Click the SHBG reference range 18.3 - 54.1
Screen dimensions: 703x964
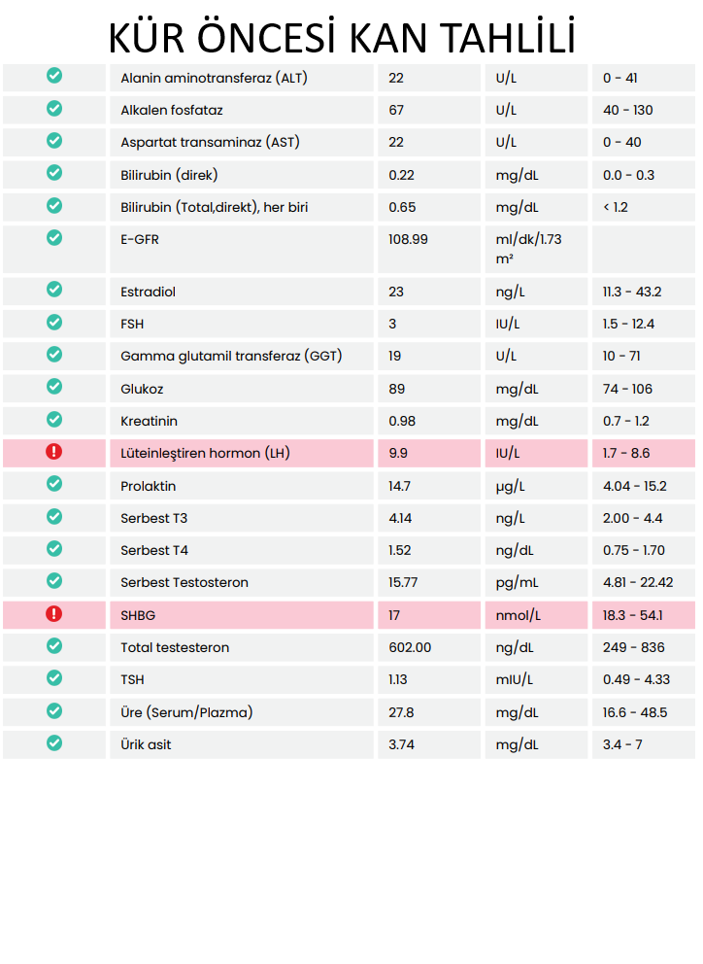[x=633, y=615]
